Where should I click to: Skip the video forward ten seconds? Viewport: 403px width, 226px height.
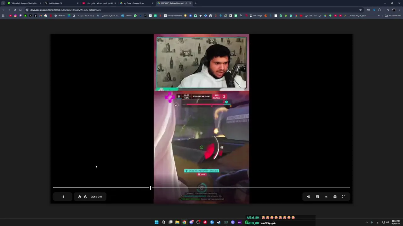pyautogui.click(x=86, y=197)
